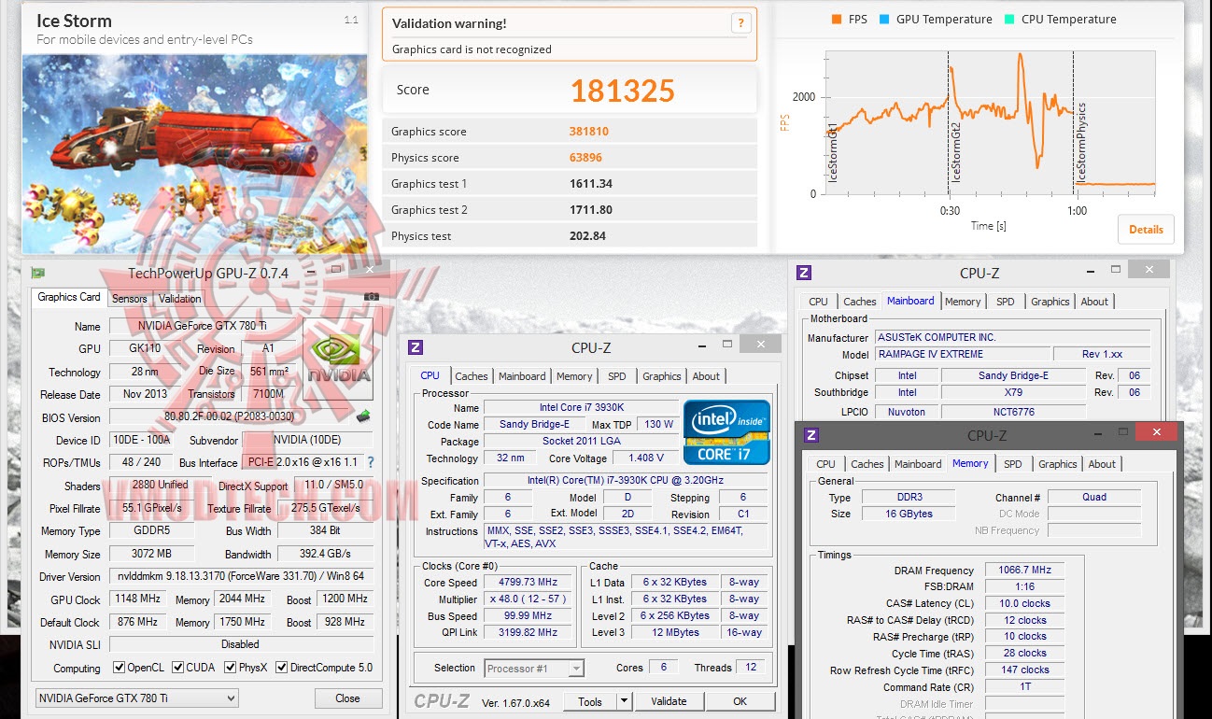Click the Z icon of the CPU-Z memory timings window

click(810, 435)
